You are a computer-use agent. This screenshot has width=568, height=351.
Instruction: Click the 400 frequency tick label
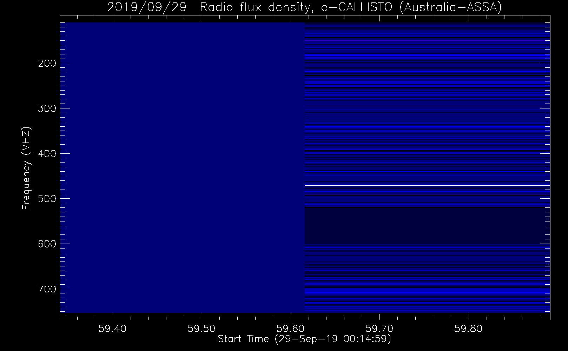pos(47,153)
